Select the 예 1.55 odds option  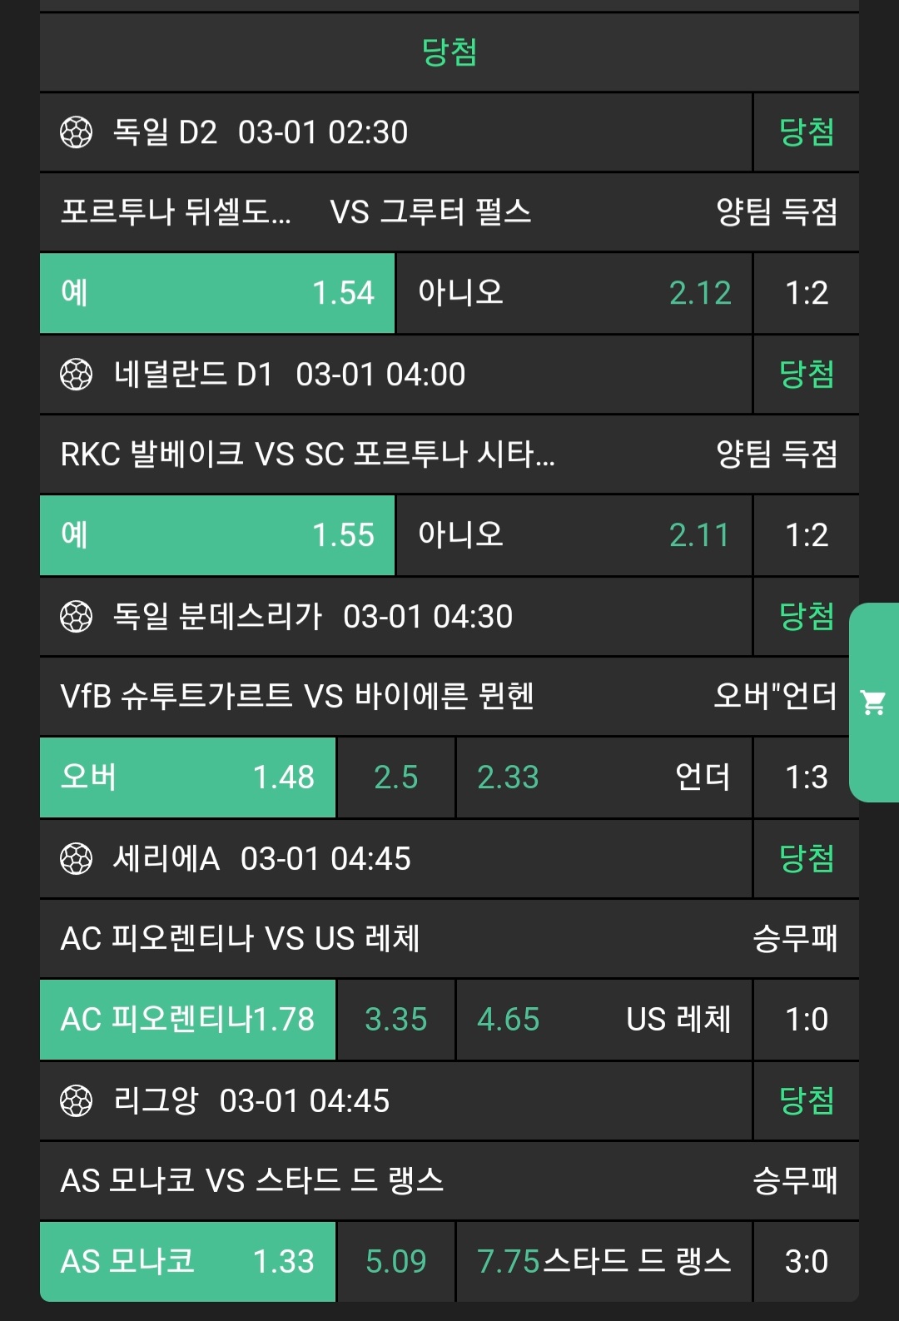pos(217,535)
